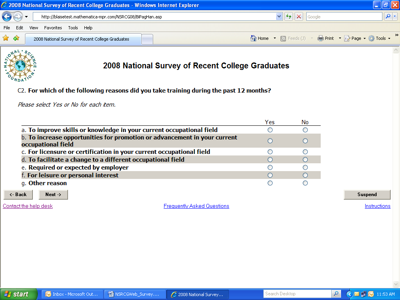This screenshot has width=400, height=300.
Task: Click the Next button
Action: 53,195
